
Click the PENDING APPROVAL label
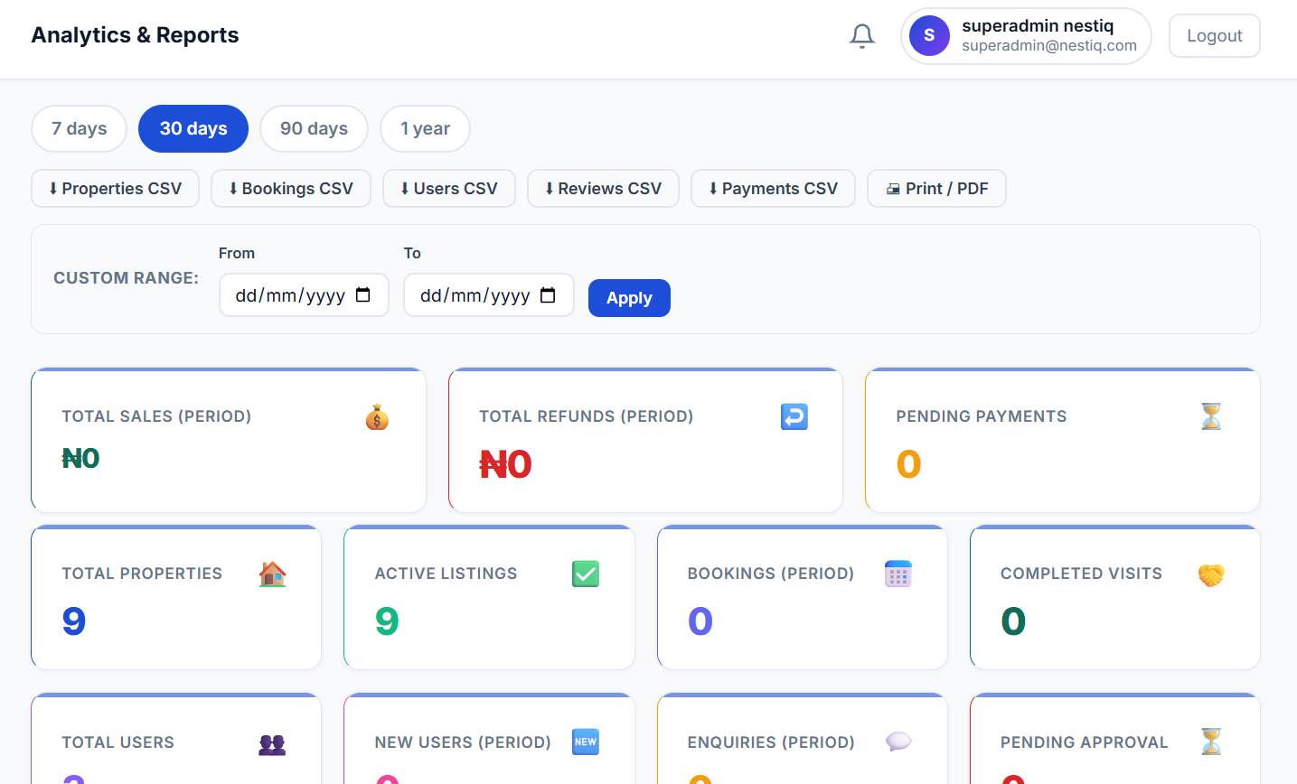(x=1084, y=742)
